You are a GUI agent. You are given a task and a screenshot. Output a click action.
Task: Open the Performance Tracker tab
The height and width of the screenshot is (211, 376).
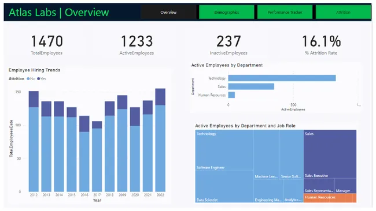[285, 12]
